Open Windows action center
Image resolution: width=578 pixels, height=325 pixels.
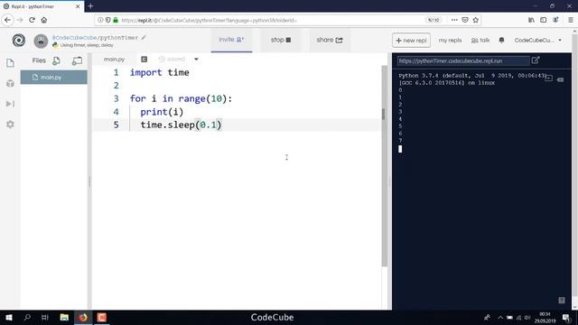coord(566,317)
